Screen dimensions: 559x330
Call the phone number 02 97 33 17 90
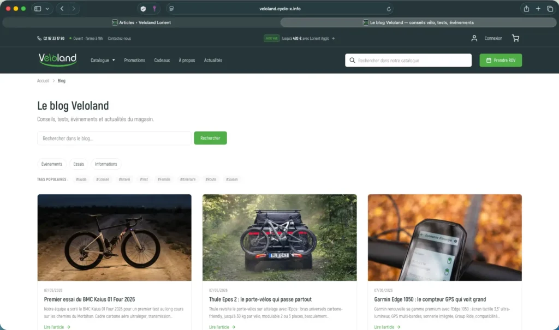(51, 39)
